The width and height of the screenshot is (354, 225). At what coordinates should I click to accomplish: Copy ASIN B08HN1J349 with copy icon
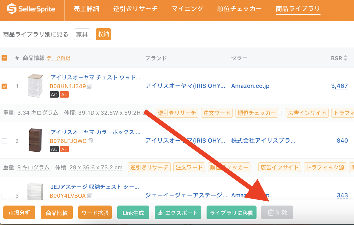click(90, 86)
